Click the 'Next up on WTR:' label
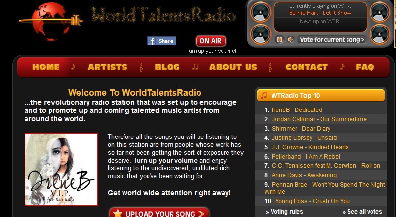This screenshot has width=396, height=217. coord(320,21)
